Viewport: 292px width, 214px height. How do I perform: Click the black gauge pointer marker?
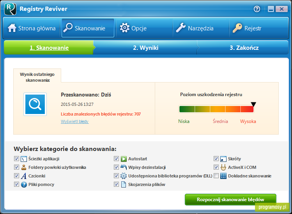click(253, 104)
